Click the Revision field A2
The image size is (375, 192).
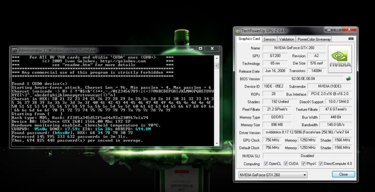point(317,55)
